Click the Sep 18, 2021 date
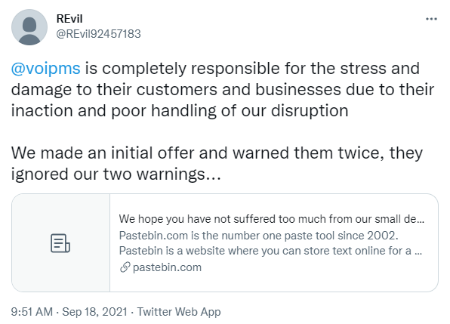Viewport: 450px width, 324px height. 94,312
